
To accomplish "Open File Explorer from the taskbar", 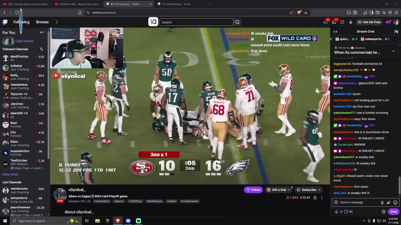I will click(97, 221).
